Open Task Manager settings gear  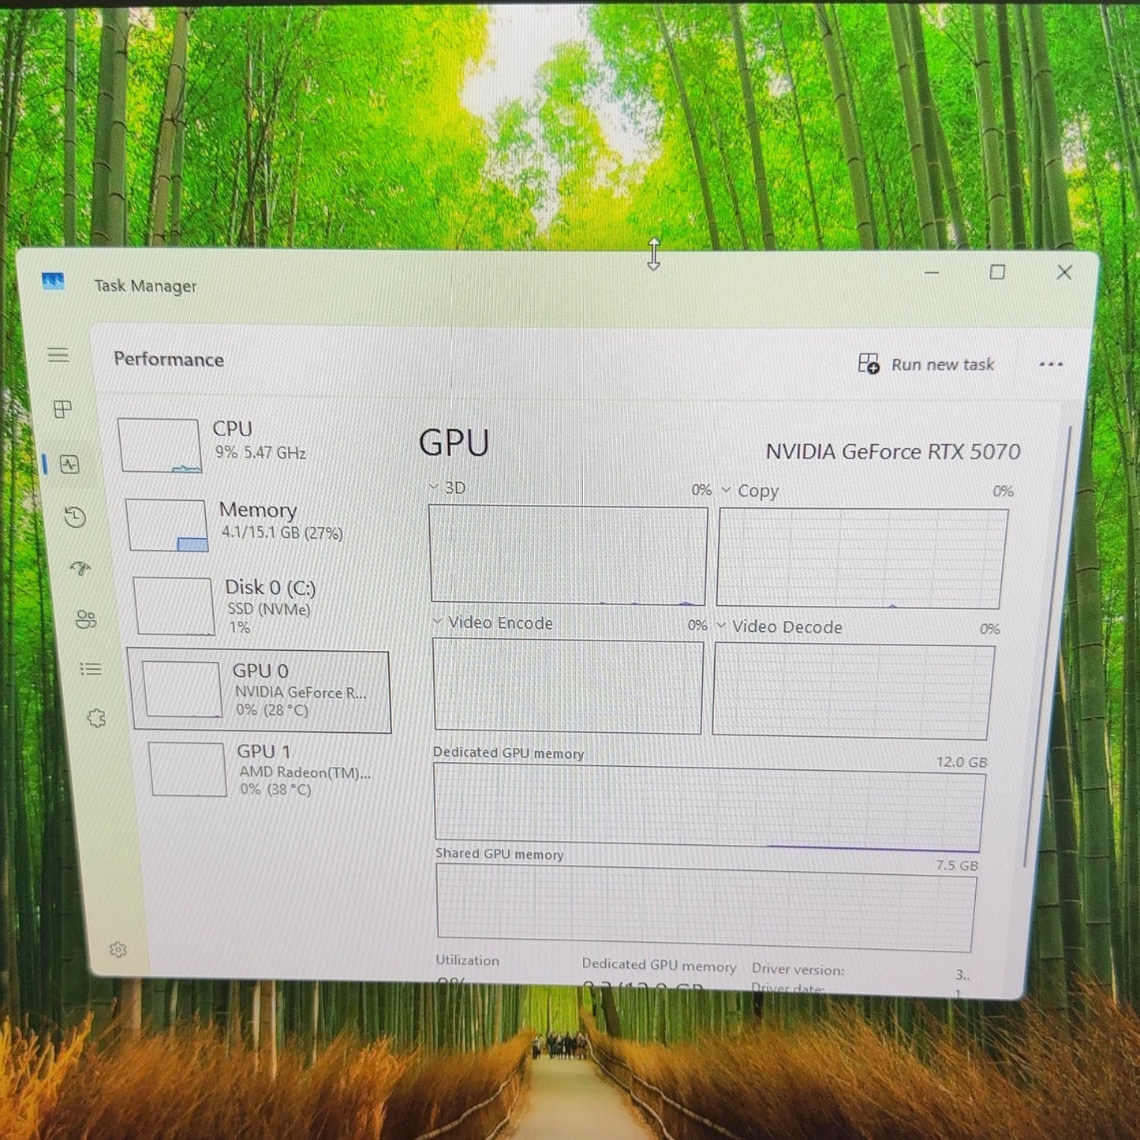(x=118, y=950)
